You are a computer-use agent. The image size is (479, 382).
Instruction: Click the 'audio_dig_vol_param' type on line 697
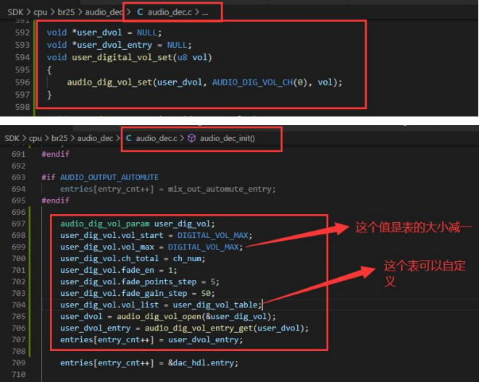(105, 224)
